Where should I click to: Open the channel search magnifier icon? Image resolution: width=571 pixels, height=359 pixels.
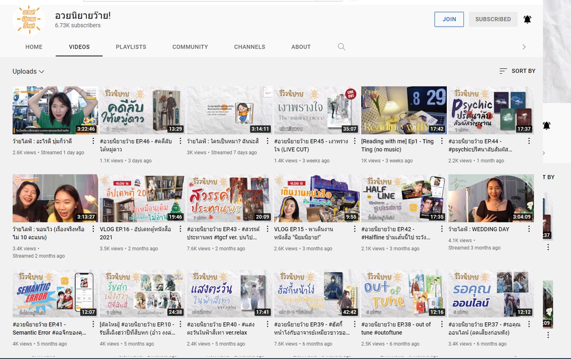342,47
